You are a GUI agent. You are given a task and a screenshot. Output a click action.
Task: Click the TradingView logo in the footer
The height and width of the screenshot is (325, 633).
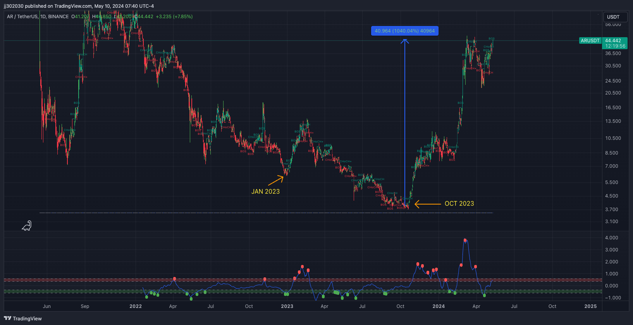(23, 318)
